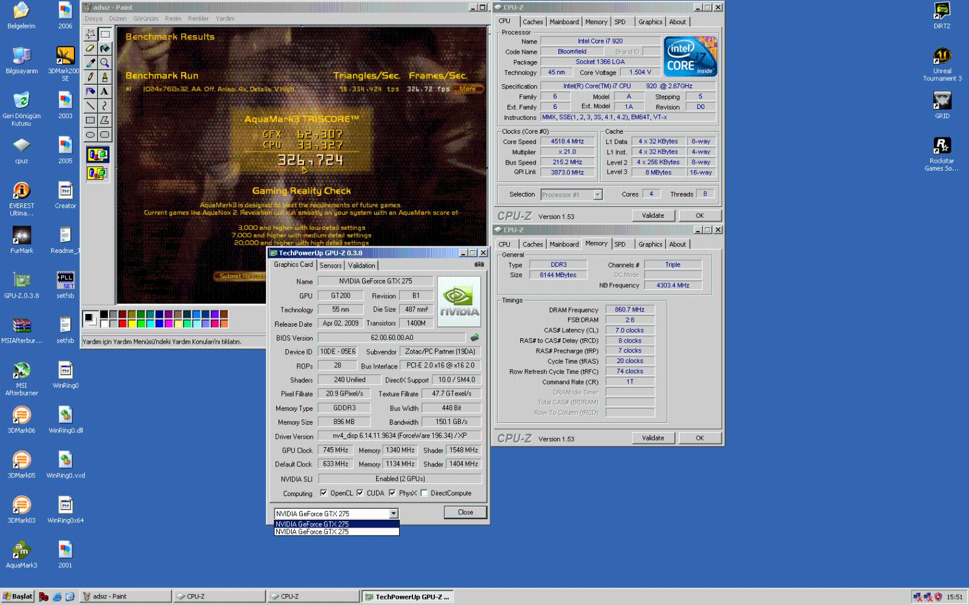Switch to the Validation tab in GPU-Z

[x=362, y=266]
